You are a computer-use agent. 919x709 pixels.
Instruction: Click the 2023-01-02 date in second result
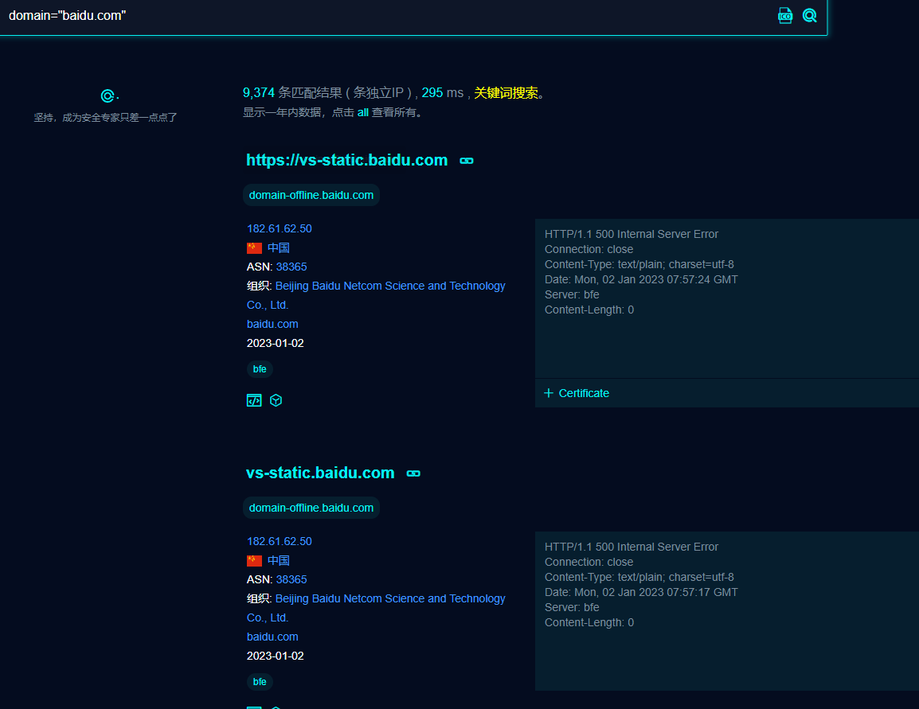tap(275, 656)
